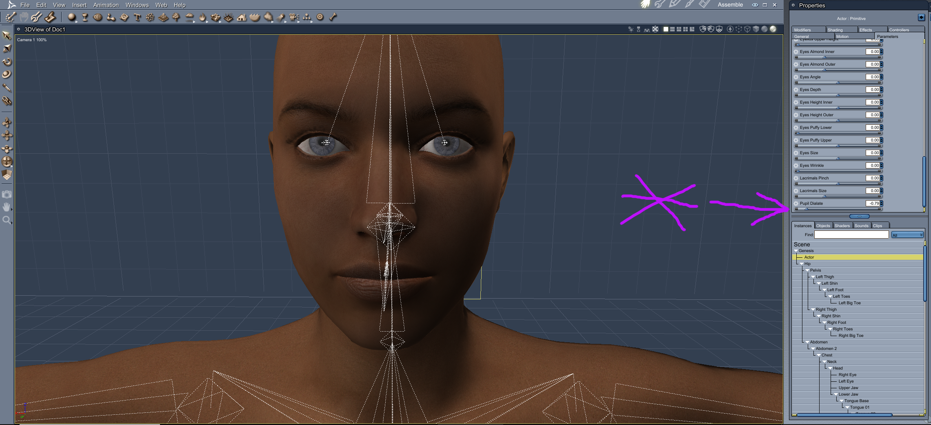Open the Model room wrench icon
931x425 pixels.
[x=659, y=4]
